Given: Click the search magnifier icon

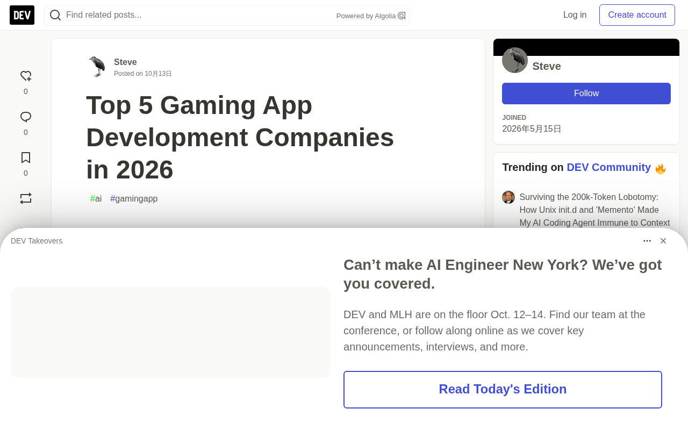Looking at the screenshot, I should point(55,15).
